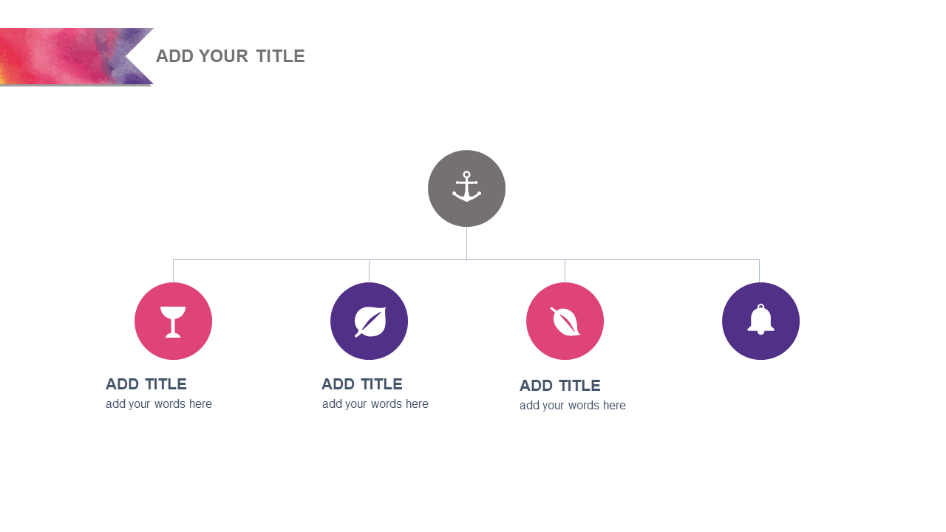946x532 pixels.
Task: Click 'add your words here' below purple leaf
Action: [x=375, y=404]
